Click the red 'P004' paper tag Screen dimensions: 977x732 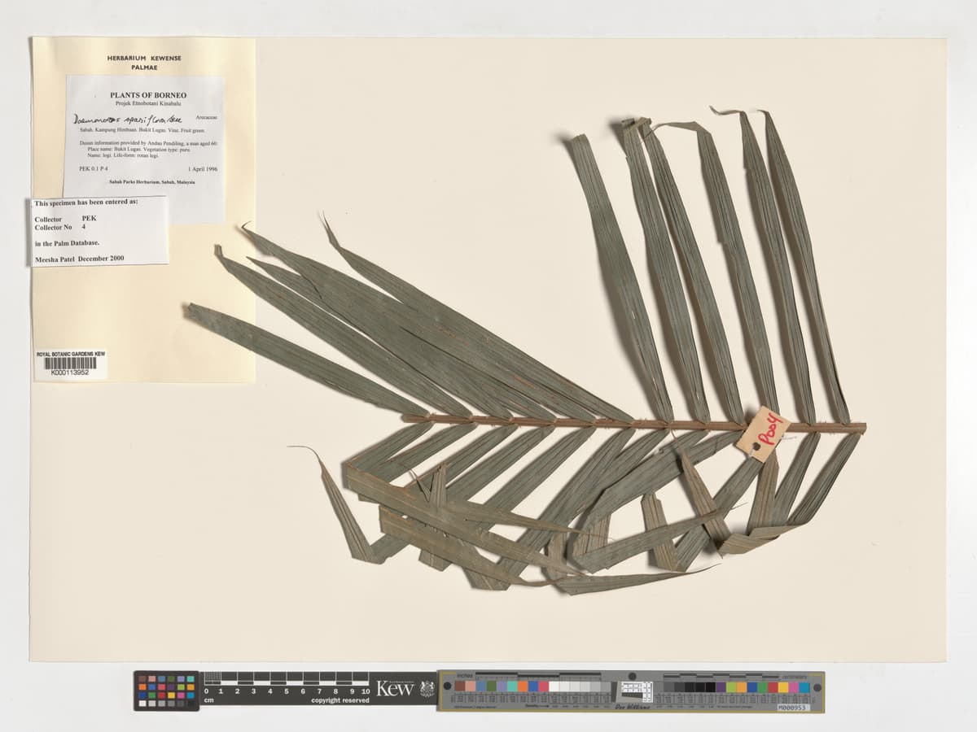pyautogui.click(x=764, y=434)
